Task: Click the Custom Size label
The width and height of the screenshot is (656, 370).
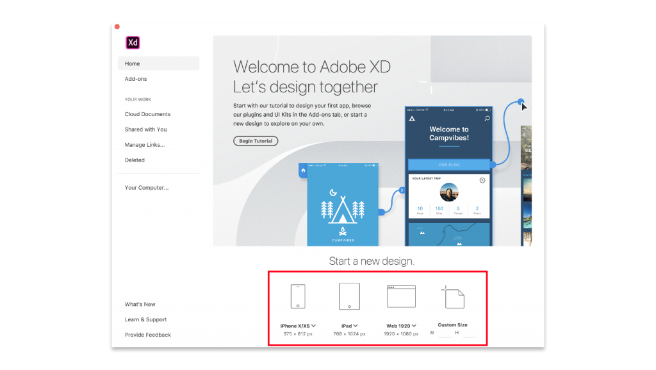Action: point(453,325)
